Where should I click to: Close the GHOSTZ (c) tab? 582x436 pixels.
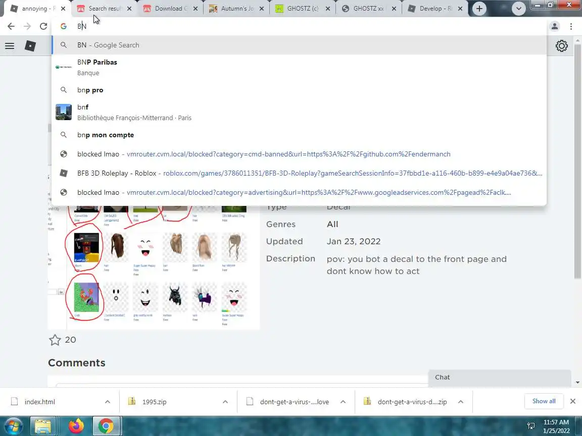tap(328, 9)
